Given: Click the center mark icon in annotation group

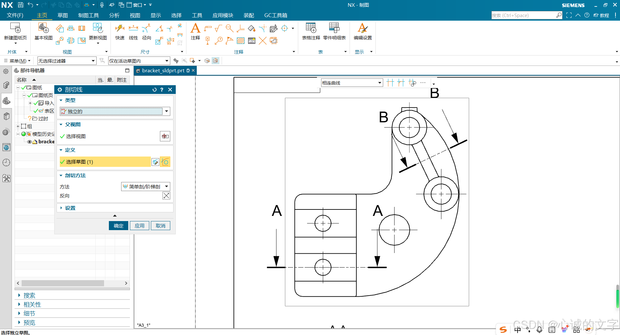Looking at the screenshot, I should pyautogui.click(x=285, y=28).
